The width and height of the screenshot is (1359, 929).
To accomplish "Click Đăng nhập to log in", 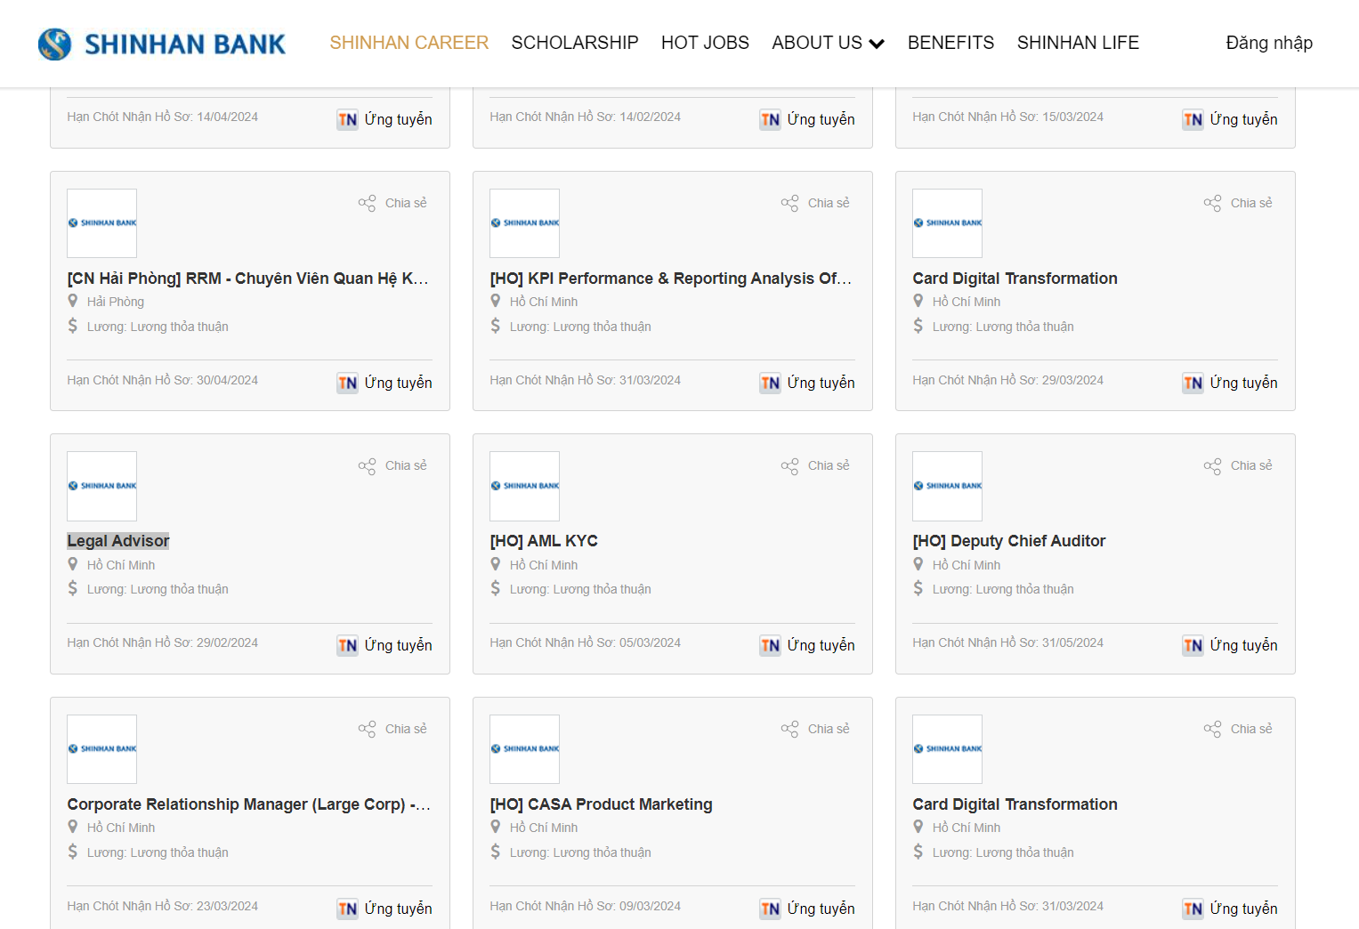I will coord(1269,43).
